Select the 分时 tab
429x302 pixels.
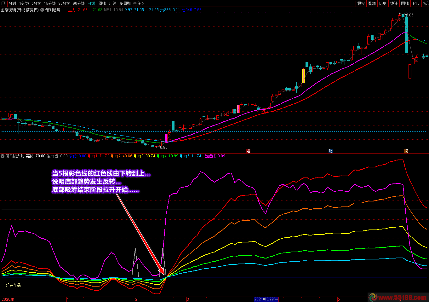point(13,3)
